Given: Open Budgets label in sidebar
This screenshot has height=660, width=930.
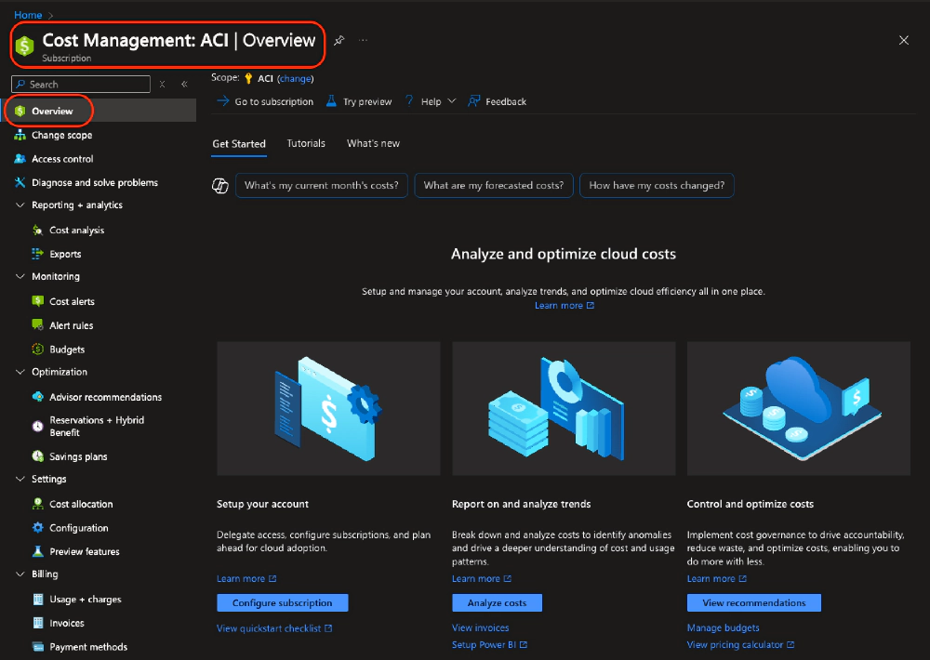Looking at the screenshot, I should coord(67,350).
